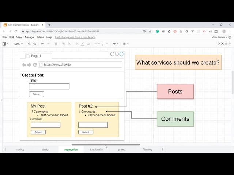Click the Title input field in mockup

point(49,86)
